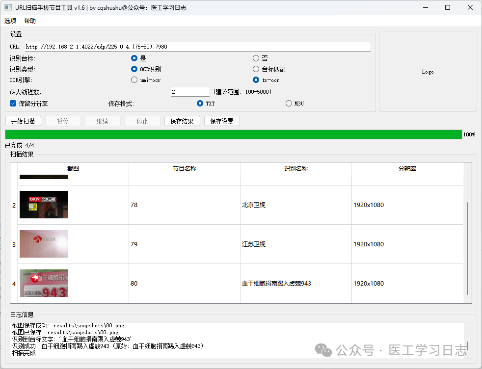Image resolution: width=482 pixels, height=369 pixels.
Task: Open the 选项 menu
Action: point(10,21)
